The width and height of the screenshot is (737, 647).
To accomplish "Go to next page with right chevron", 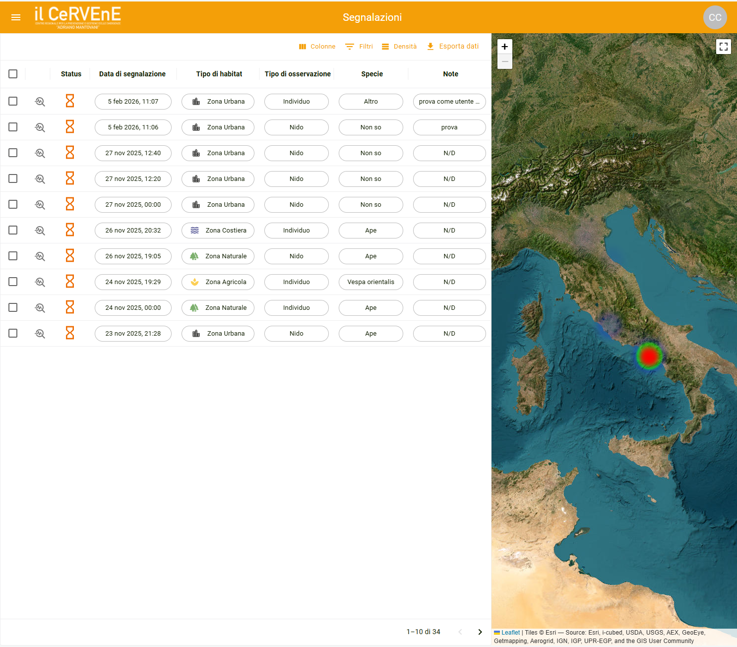I will coord(480,632).
